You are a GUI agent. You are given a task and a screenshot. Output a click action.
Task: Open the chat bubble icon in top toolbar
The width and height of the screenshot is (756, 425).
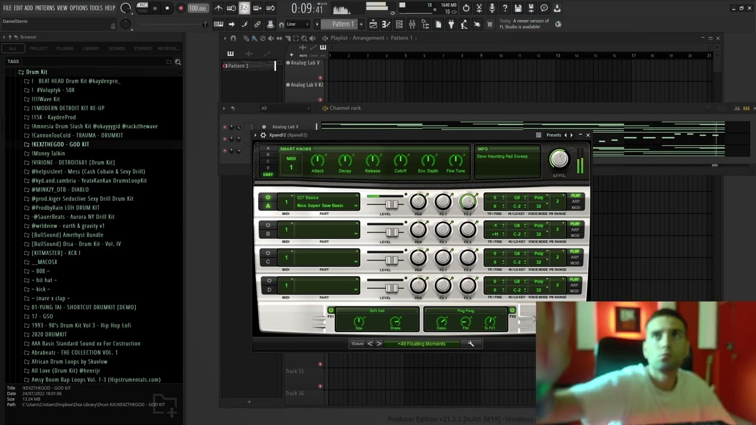[544, 8]
